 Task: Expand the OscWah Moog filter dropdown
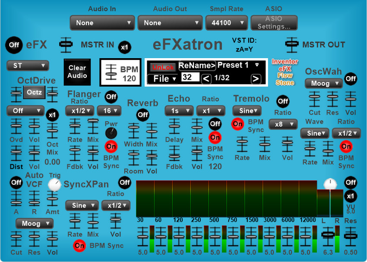323,83
